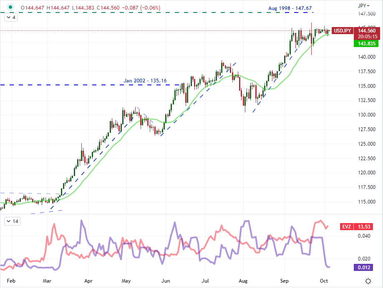Screen dimensions: 383x288
Task: Click the 0.040 indicator axis label
Action: (x=364, y=236)
